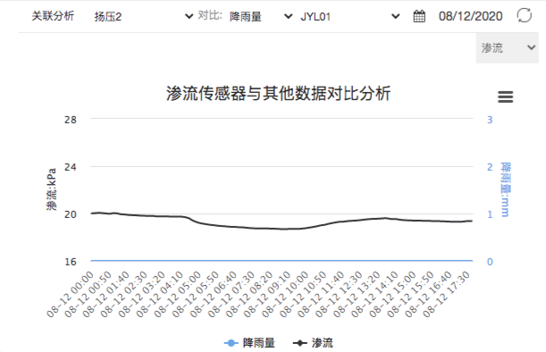Screen dimensions: 546x352
Task: Toggle the 降雨量 series in the legend
Action: [249, 343]
